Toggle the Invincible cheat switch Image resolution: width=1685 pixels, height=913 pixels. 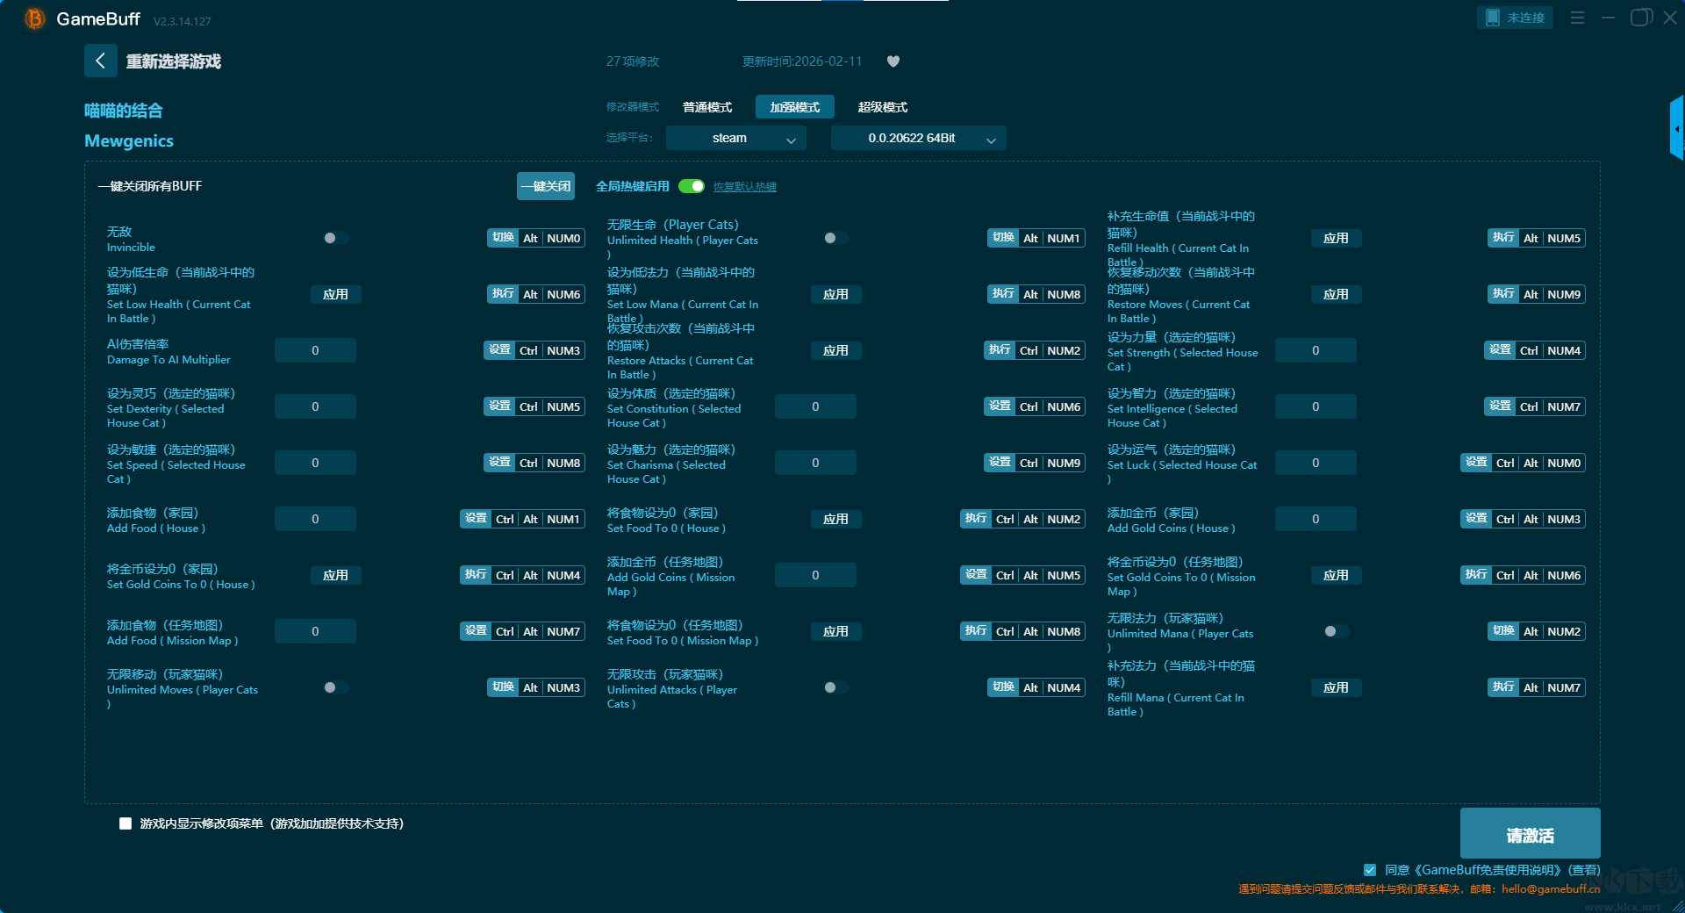[335, 238]
